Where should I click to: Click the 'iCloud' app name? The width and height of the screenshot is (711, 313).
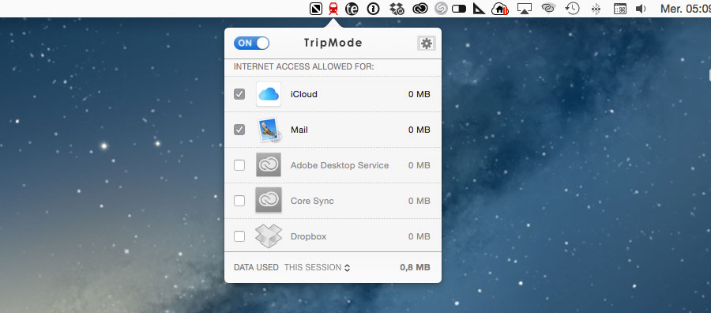pos(304,94)
